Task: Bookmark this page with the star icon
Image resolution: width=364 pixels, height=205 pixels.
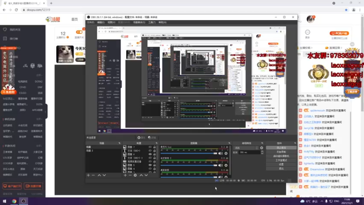Action: [x=346, y=10]
